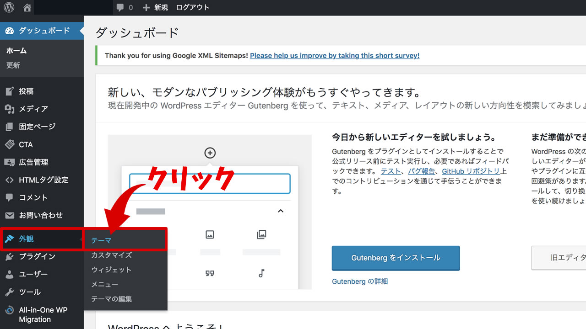
Task: Open the Gutenberg の詳細 link
Action: click(360, 281)
